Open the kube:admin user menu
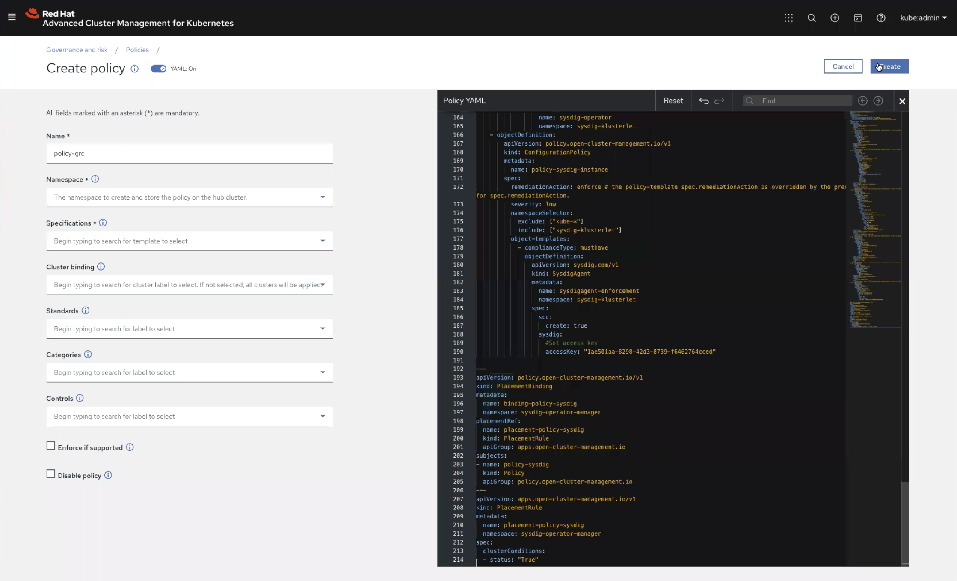This screenshot has height=581, width=957. click(x=923, y=18)
